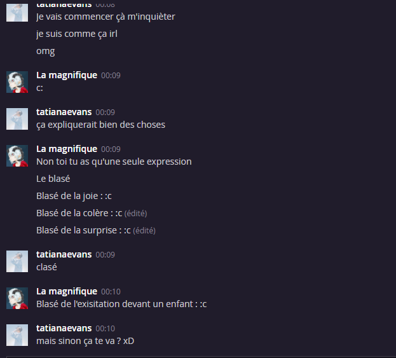Click tatianaevans username at 00:10
This screenshot has height=358, width=396.
point(64,328)
